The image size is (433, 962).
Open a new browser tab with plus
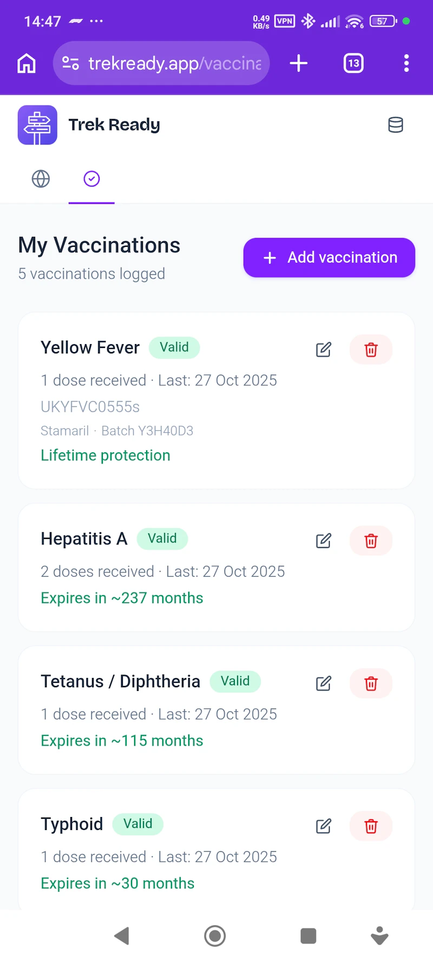pos(299,63)
